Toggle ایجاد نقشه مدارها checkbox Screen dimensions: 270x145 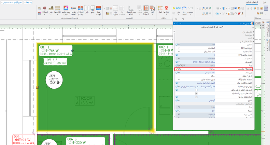tap(196, 97)
